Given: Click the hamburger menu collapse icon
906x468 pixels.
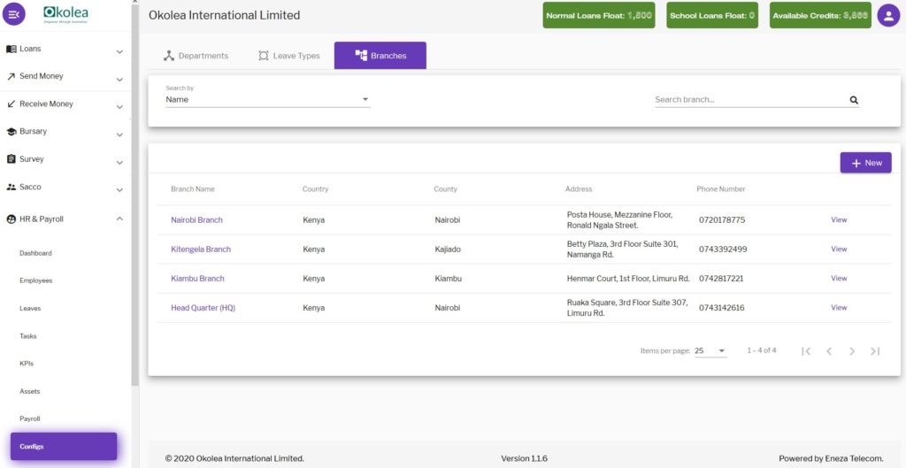Looking at the screenshot, I should (x=16, y=14).
